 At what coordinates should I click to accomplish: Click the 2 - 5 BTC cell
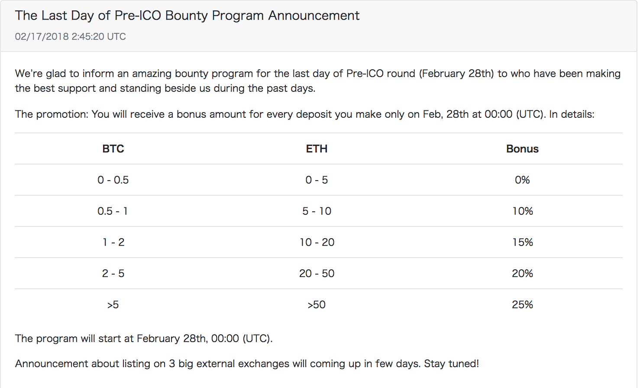pyautogui.click(x=113, y=274)
